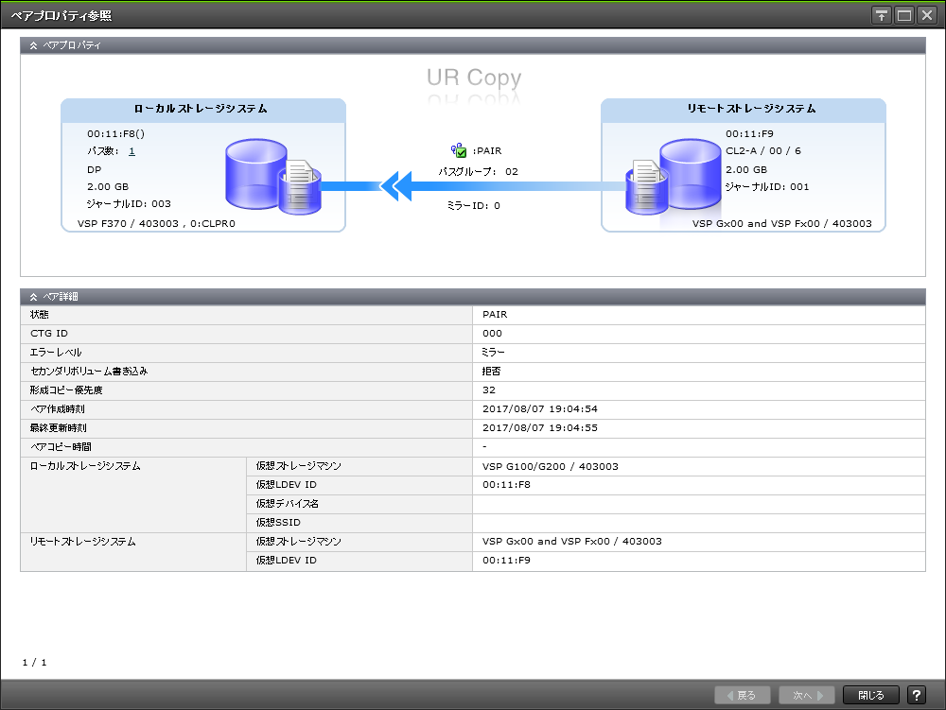Click the 戻る button

pyautogui.click(x=741, y=695)
